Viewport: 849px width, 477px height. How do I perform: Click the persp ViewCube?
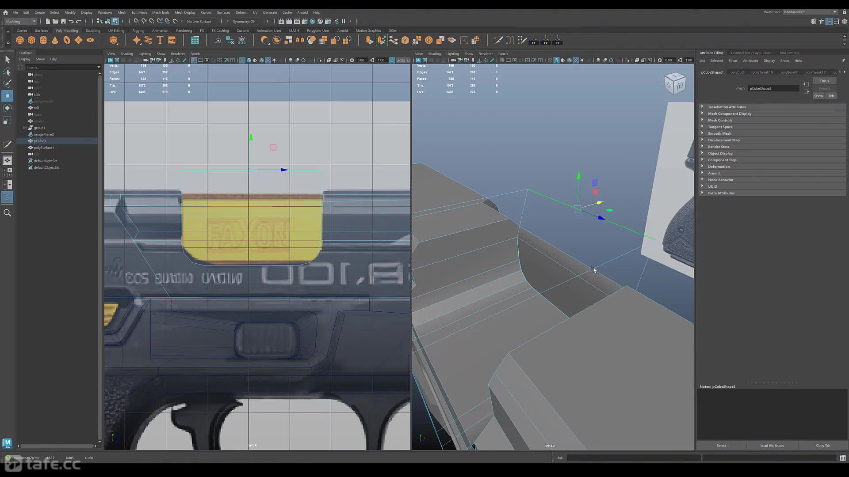pyautogui.click(x=675, y=83)
